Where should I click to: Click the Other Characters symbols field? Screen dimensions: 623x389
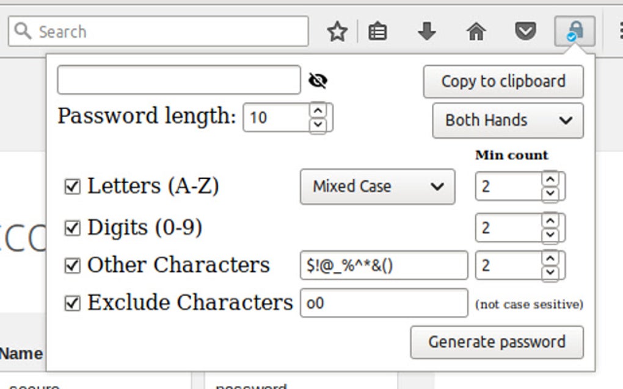point(384,265)
